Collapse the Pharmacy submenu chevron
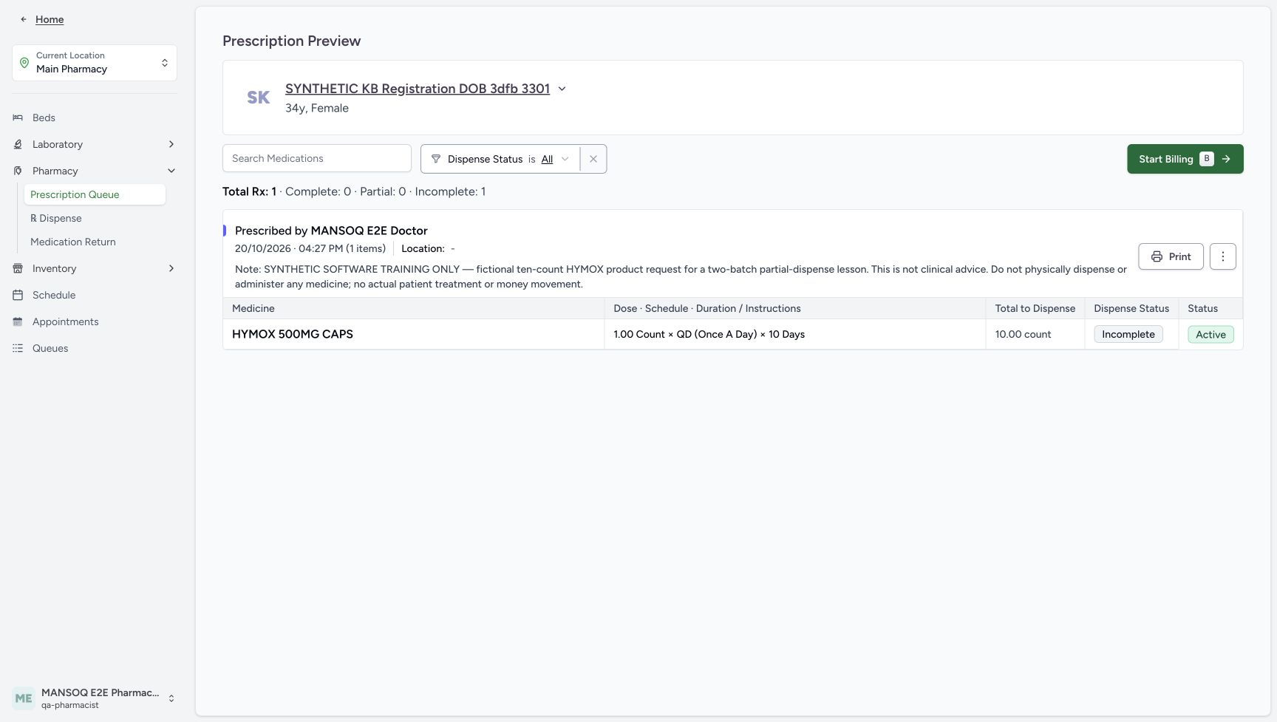Viewport: 1277px width, 722px height. pos(171,171)
